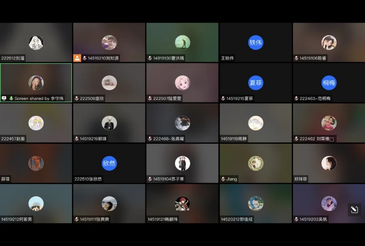
Task: Click the exit full-screen icon at bottom right
Action: pyautogui.click(x=354, y=210)
